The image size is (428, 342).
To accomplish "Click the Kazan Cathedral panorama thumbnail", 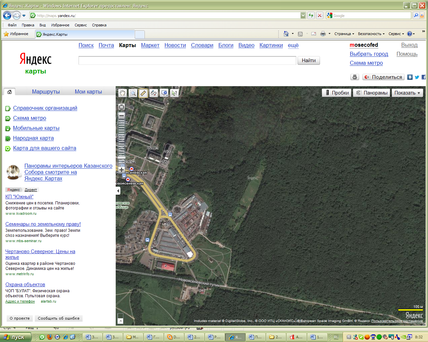I will point(13,172).
